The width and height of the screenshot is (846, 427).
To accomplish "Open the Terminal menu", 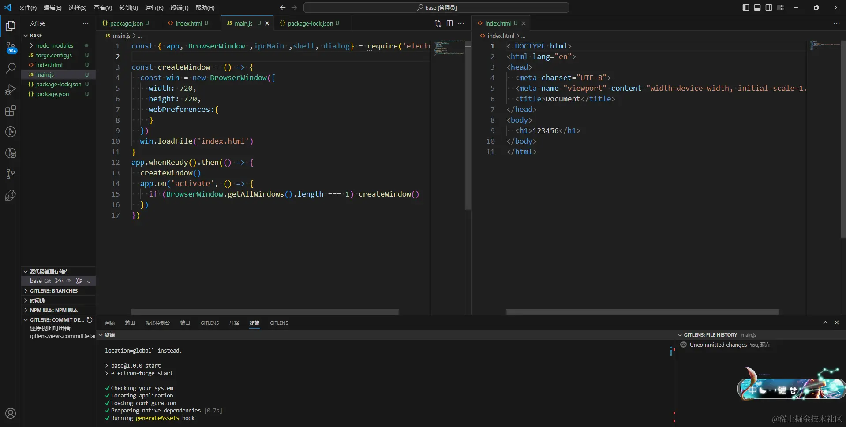I will (x=180, y=7).
